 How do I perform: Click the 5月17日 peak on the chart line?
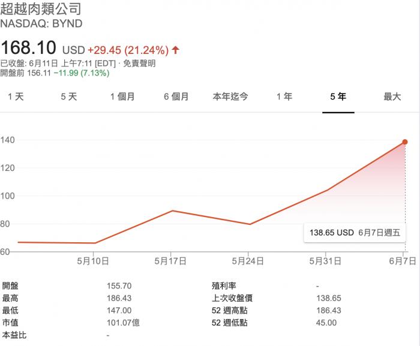(172, 210)
